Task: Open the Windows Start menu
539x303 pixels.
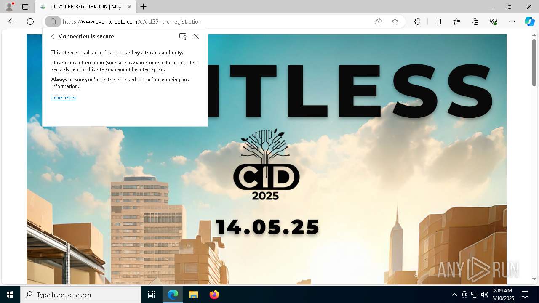Action: (10, 295)
